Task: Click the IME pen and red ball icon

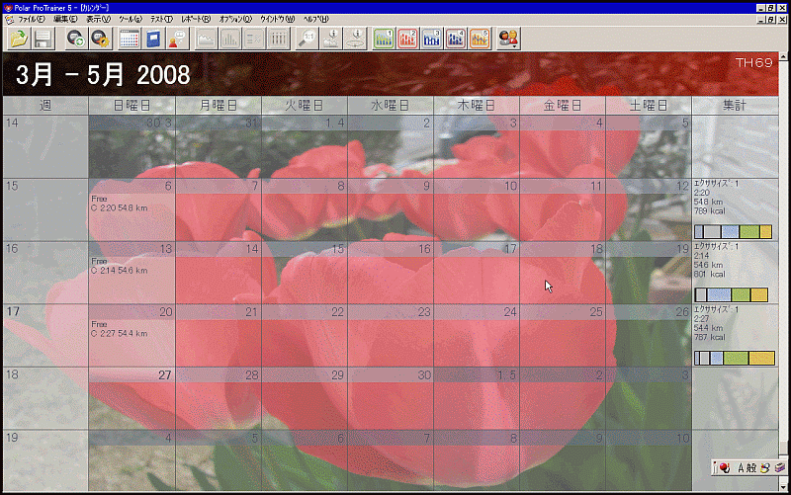Action: click(x=724, y=468)
